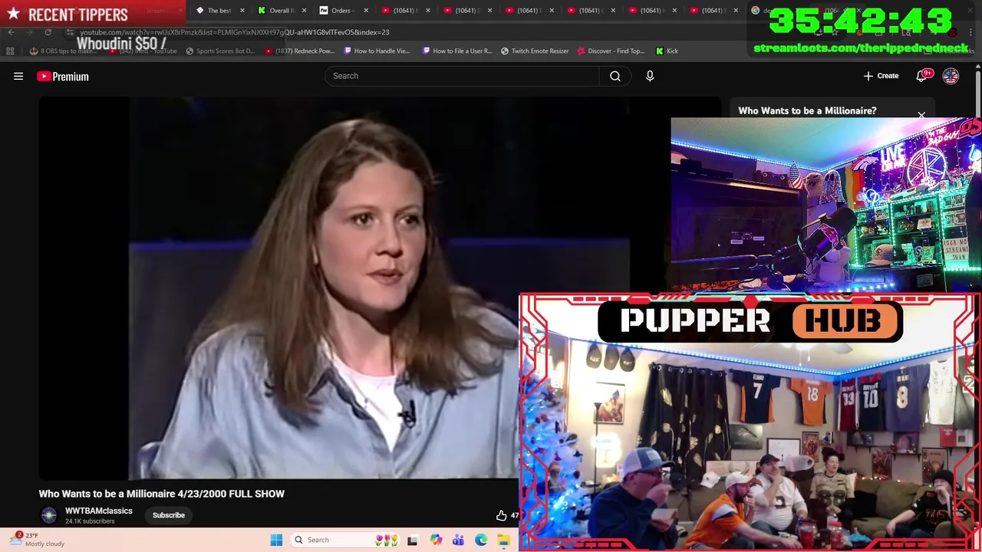982x552 pixels.
Task: Click the Create button
Action: [881, 76]
